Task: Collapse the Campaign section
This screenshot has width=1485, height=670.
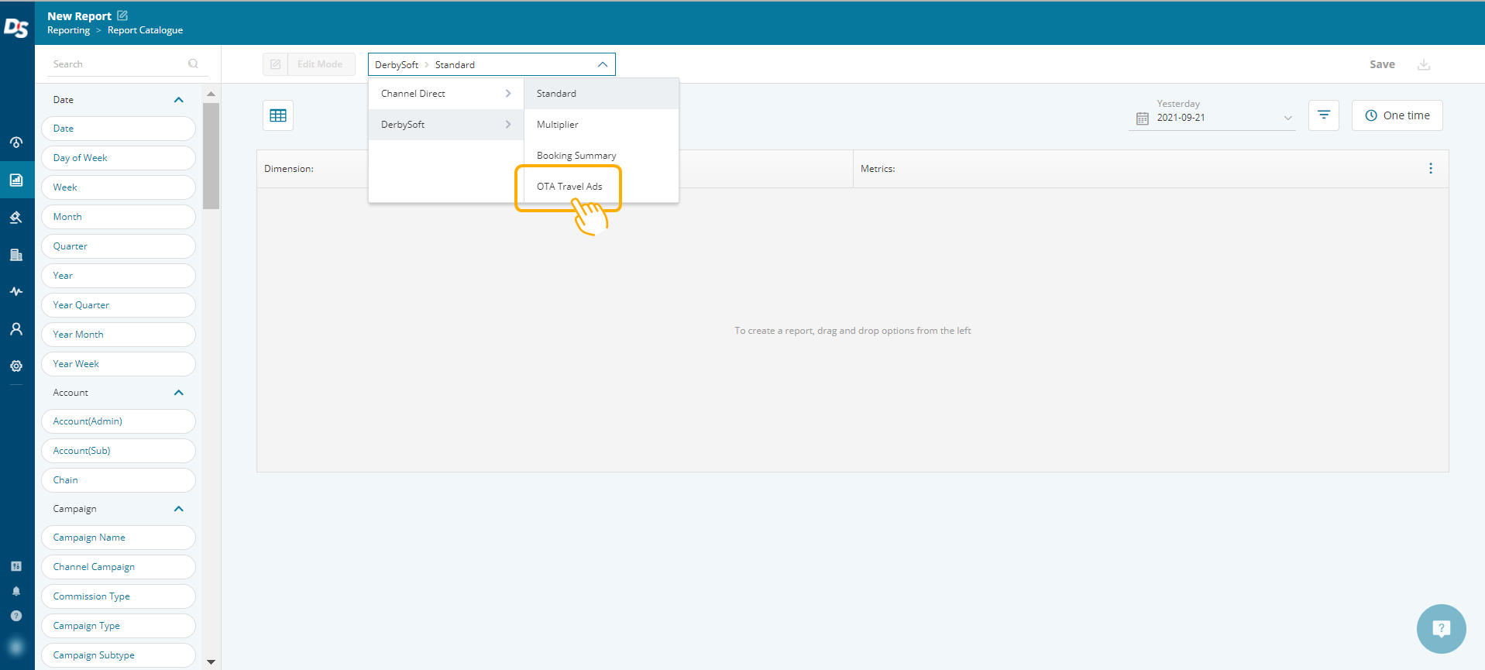Action: click(x=179, y=509)
